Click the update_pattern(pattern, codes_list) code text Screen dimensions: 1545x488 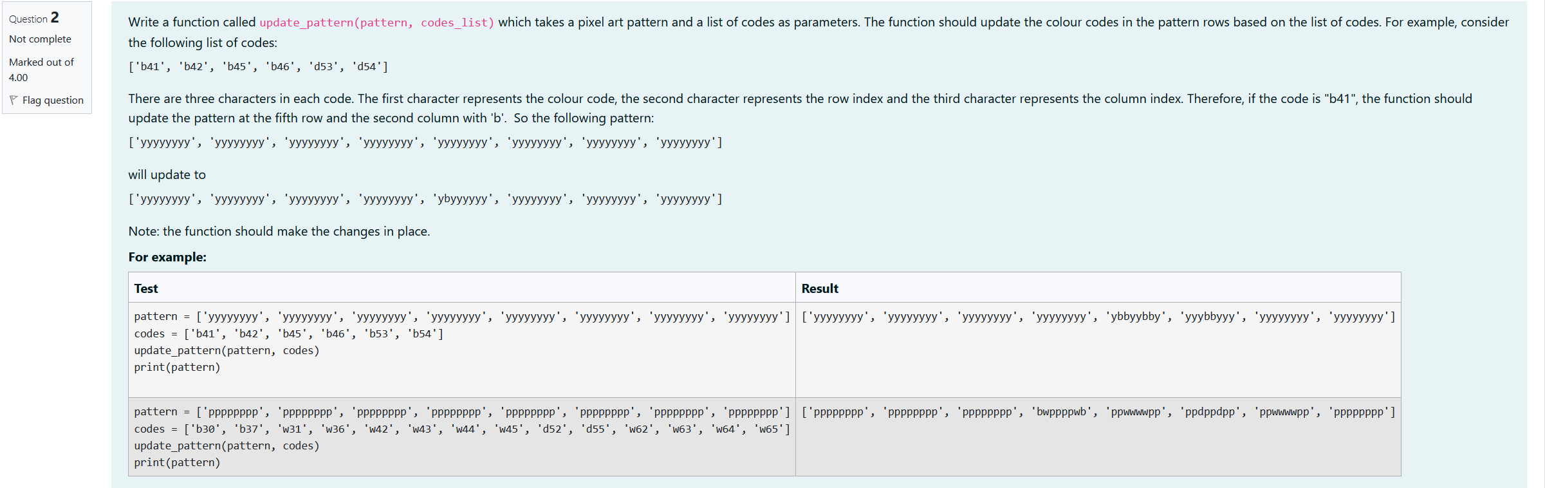point(377,23)
